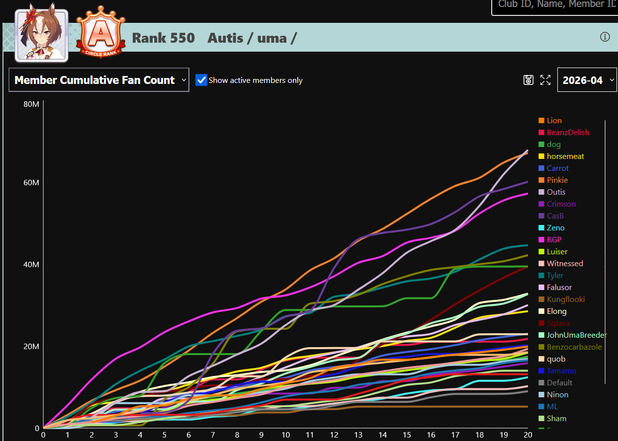Click the club character avatar

coord(41,35)
